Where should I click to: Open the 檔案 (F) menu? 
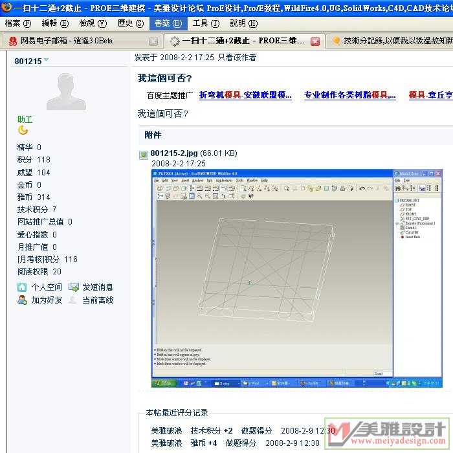pos(18,23)
